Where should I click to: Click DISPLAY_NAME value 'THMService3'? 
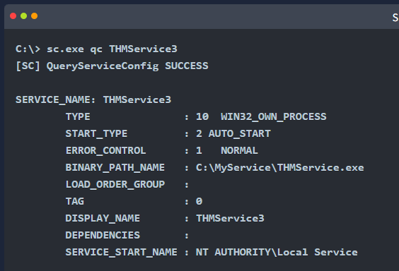tap(231, 219)
